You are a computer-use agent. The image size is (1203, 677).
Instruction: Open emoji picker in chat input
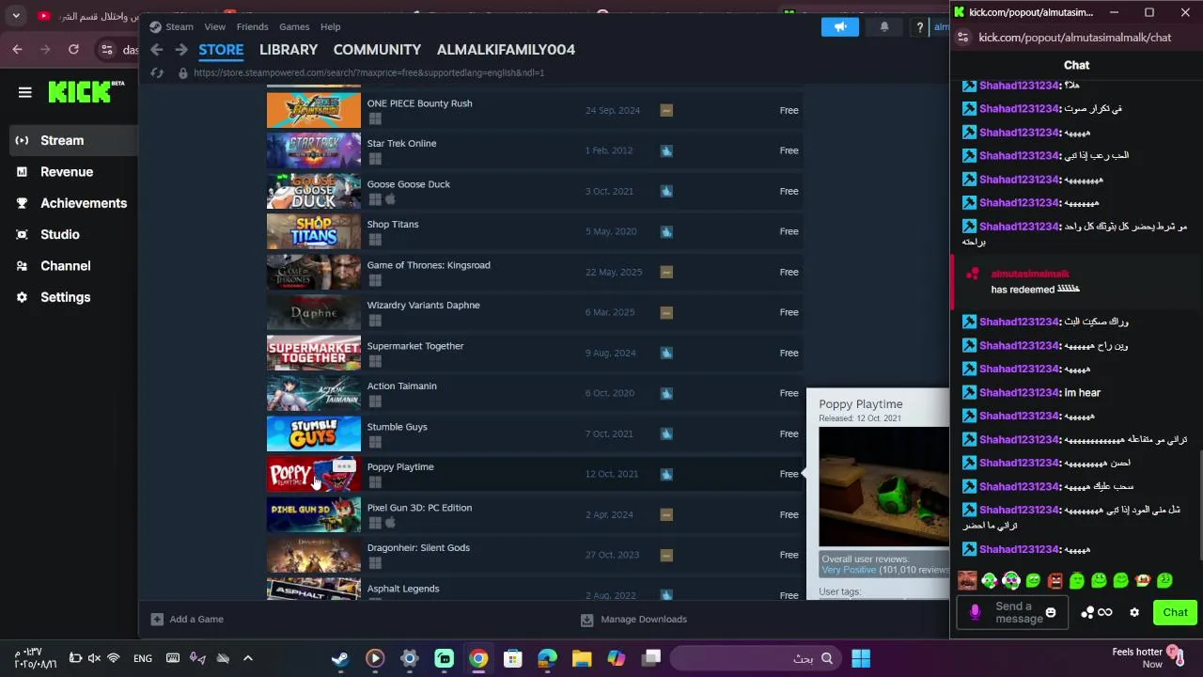tap(1051, 613)
